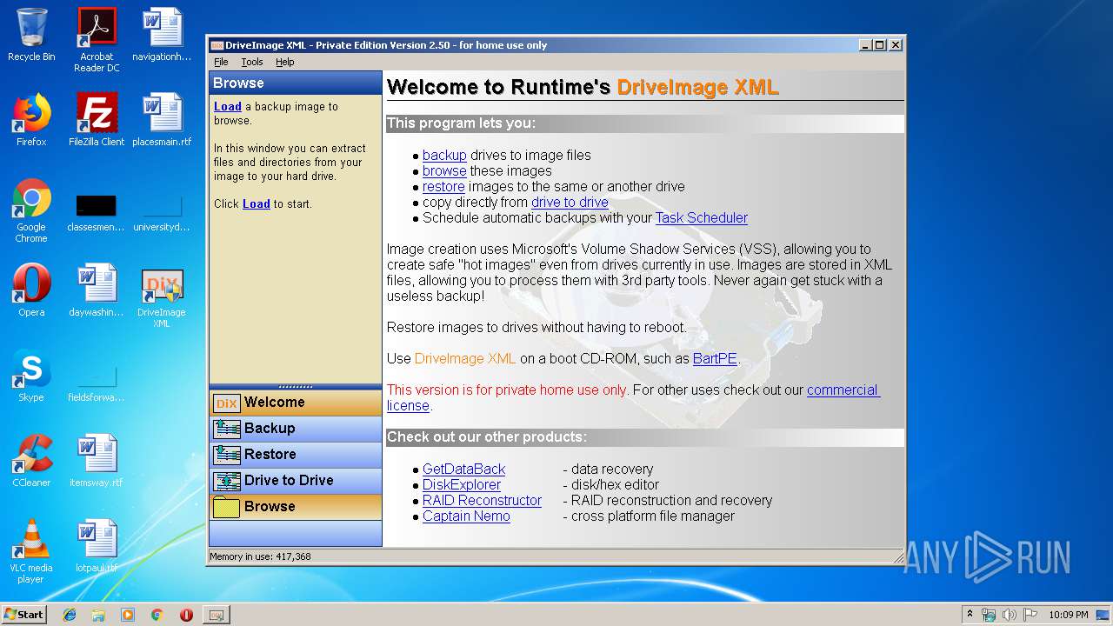This screenshot has width=1113, height=626.
Task: Open the Restore section
Action: pos(296,455)
